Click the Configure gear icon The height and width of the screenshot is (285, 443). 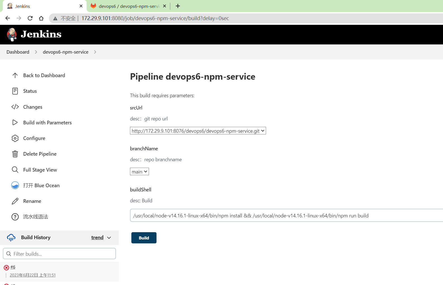(x=15, y=138)
